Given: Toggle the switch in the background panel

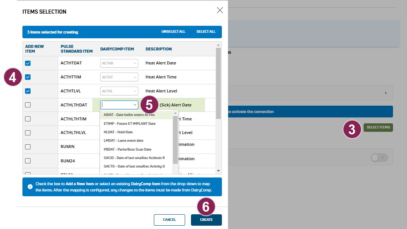Looking at the screenshot, I should pyautogui.click(x=379, y=158).
